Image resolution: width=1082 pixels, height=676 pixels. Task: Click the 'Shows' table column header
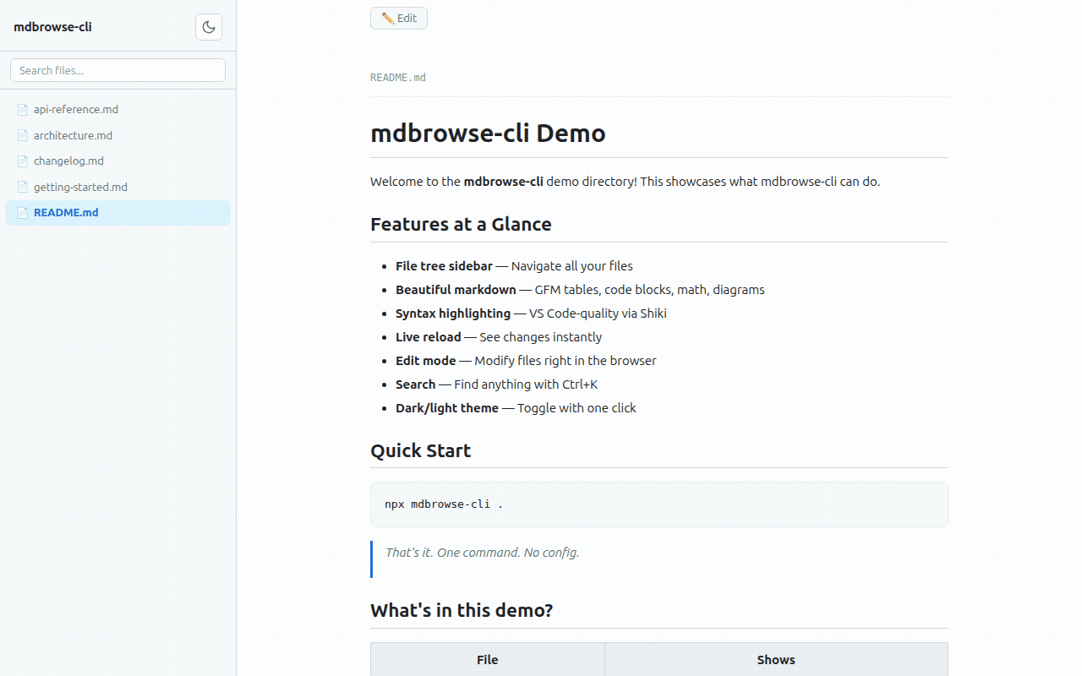pos(776,660)
